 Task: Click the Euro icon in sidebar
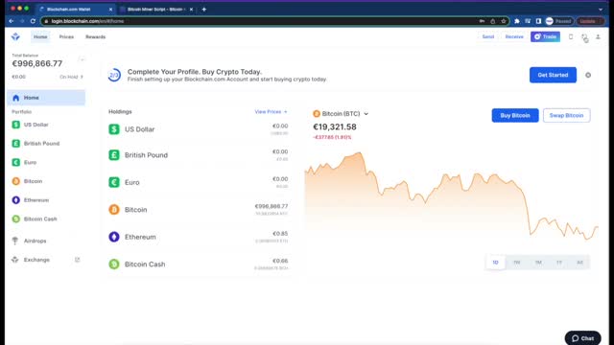coord(15,162)
